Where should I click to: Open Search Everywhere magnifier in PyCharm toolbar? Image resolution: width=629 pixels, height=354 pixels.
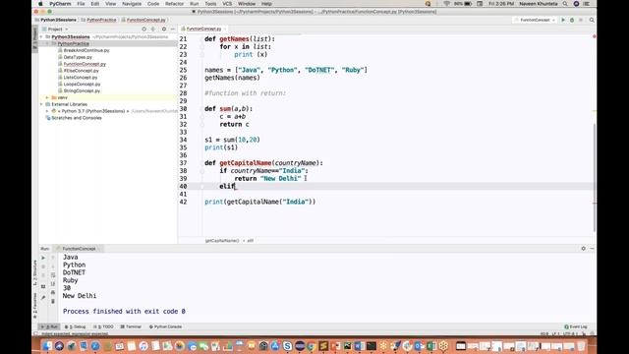click(592, 20)
